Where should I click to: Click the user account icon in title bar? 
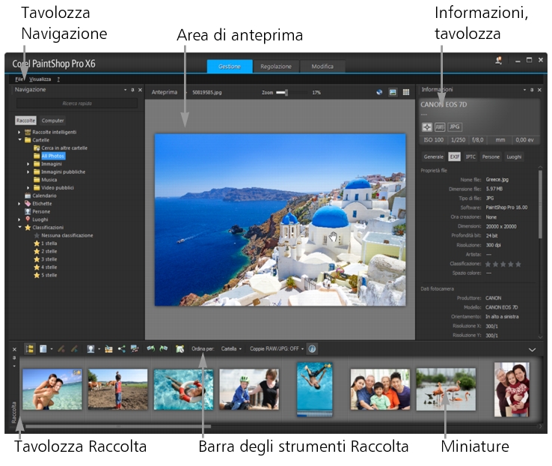(498, 61)
